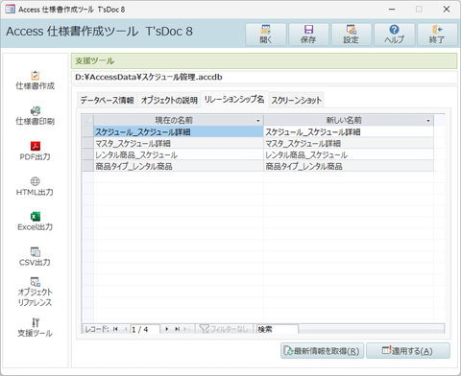Open 設定 (Settings) from the toolbar
This screenshot has width=461, height=376.
pos(352,35)
